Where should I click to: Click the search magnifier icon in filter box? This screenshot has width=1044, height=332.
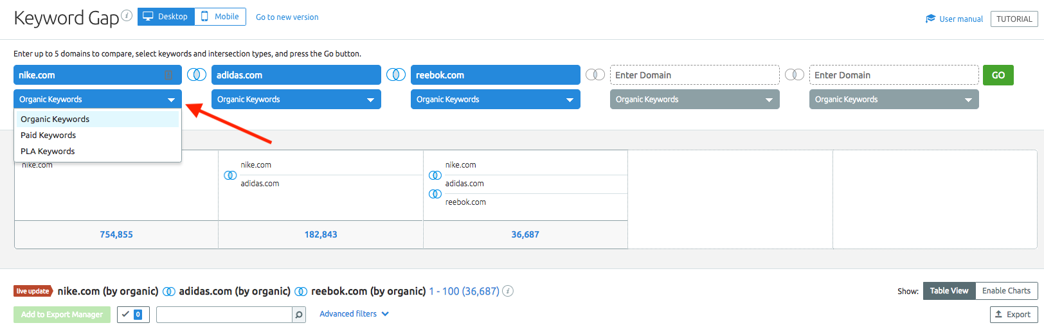click(x=299, y=315)
